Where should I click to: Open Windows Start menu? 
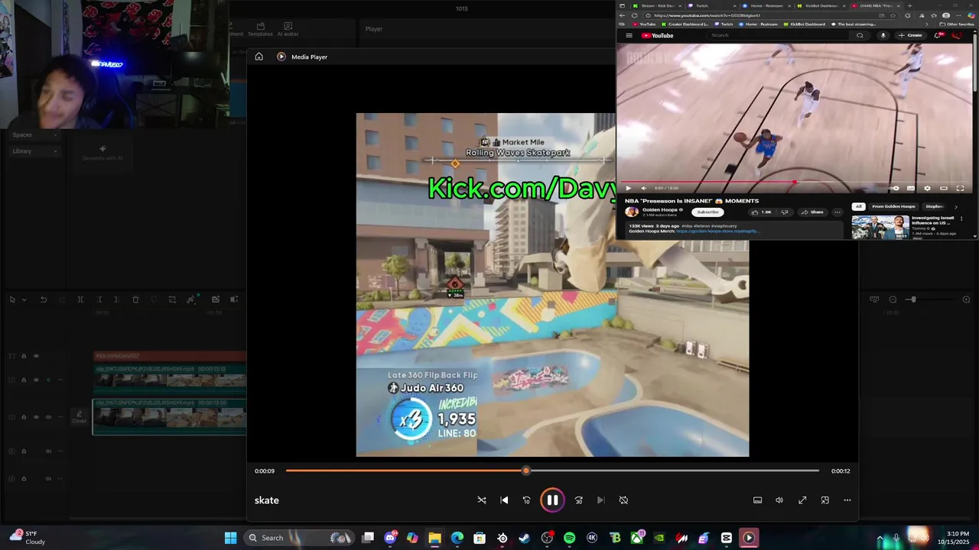pyautogui.click(x=230, y=538)
